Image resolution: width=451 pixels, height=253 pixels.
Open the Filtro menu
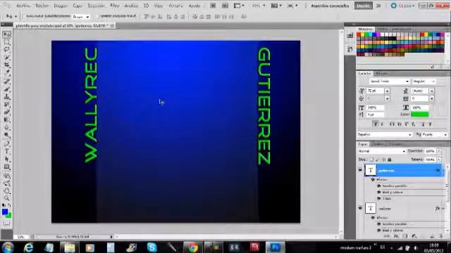(x=114, y=6)
